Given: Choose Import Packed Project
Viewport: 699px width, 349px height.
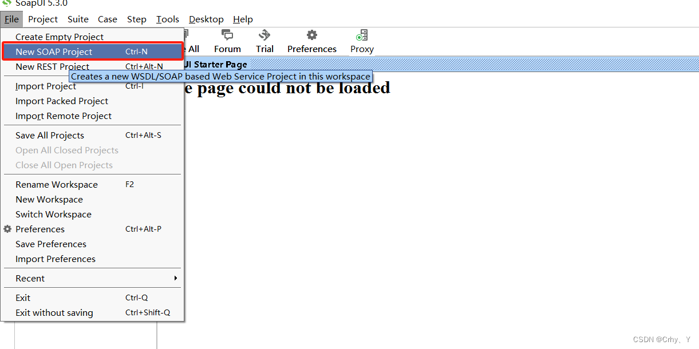Looking at the screenshot, I should [93, 101].
